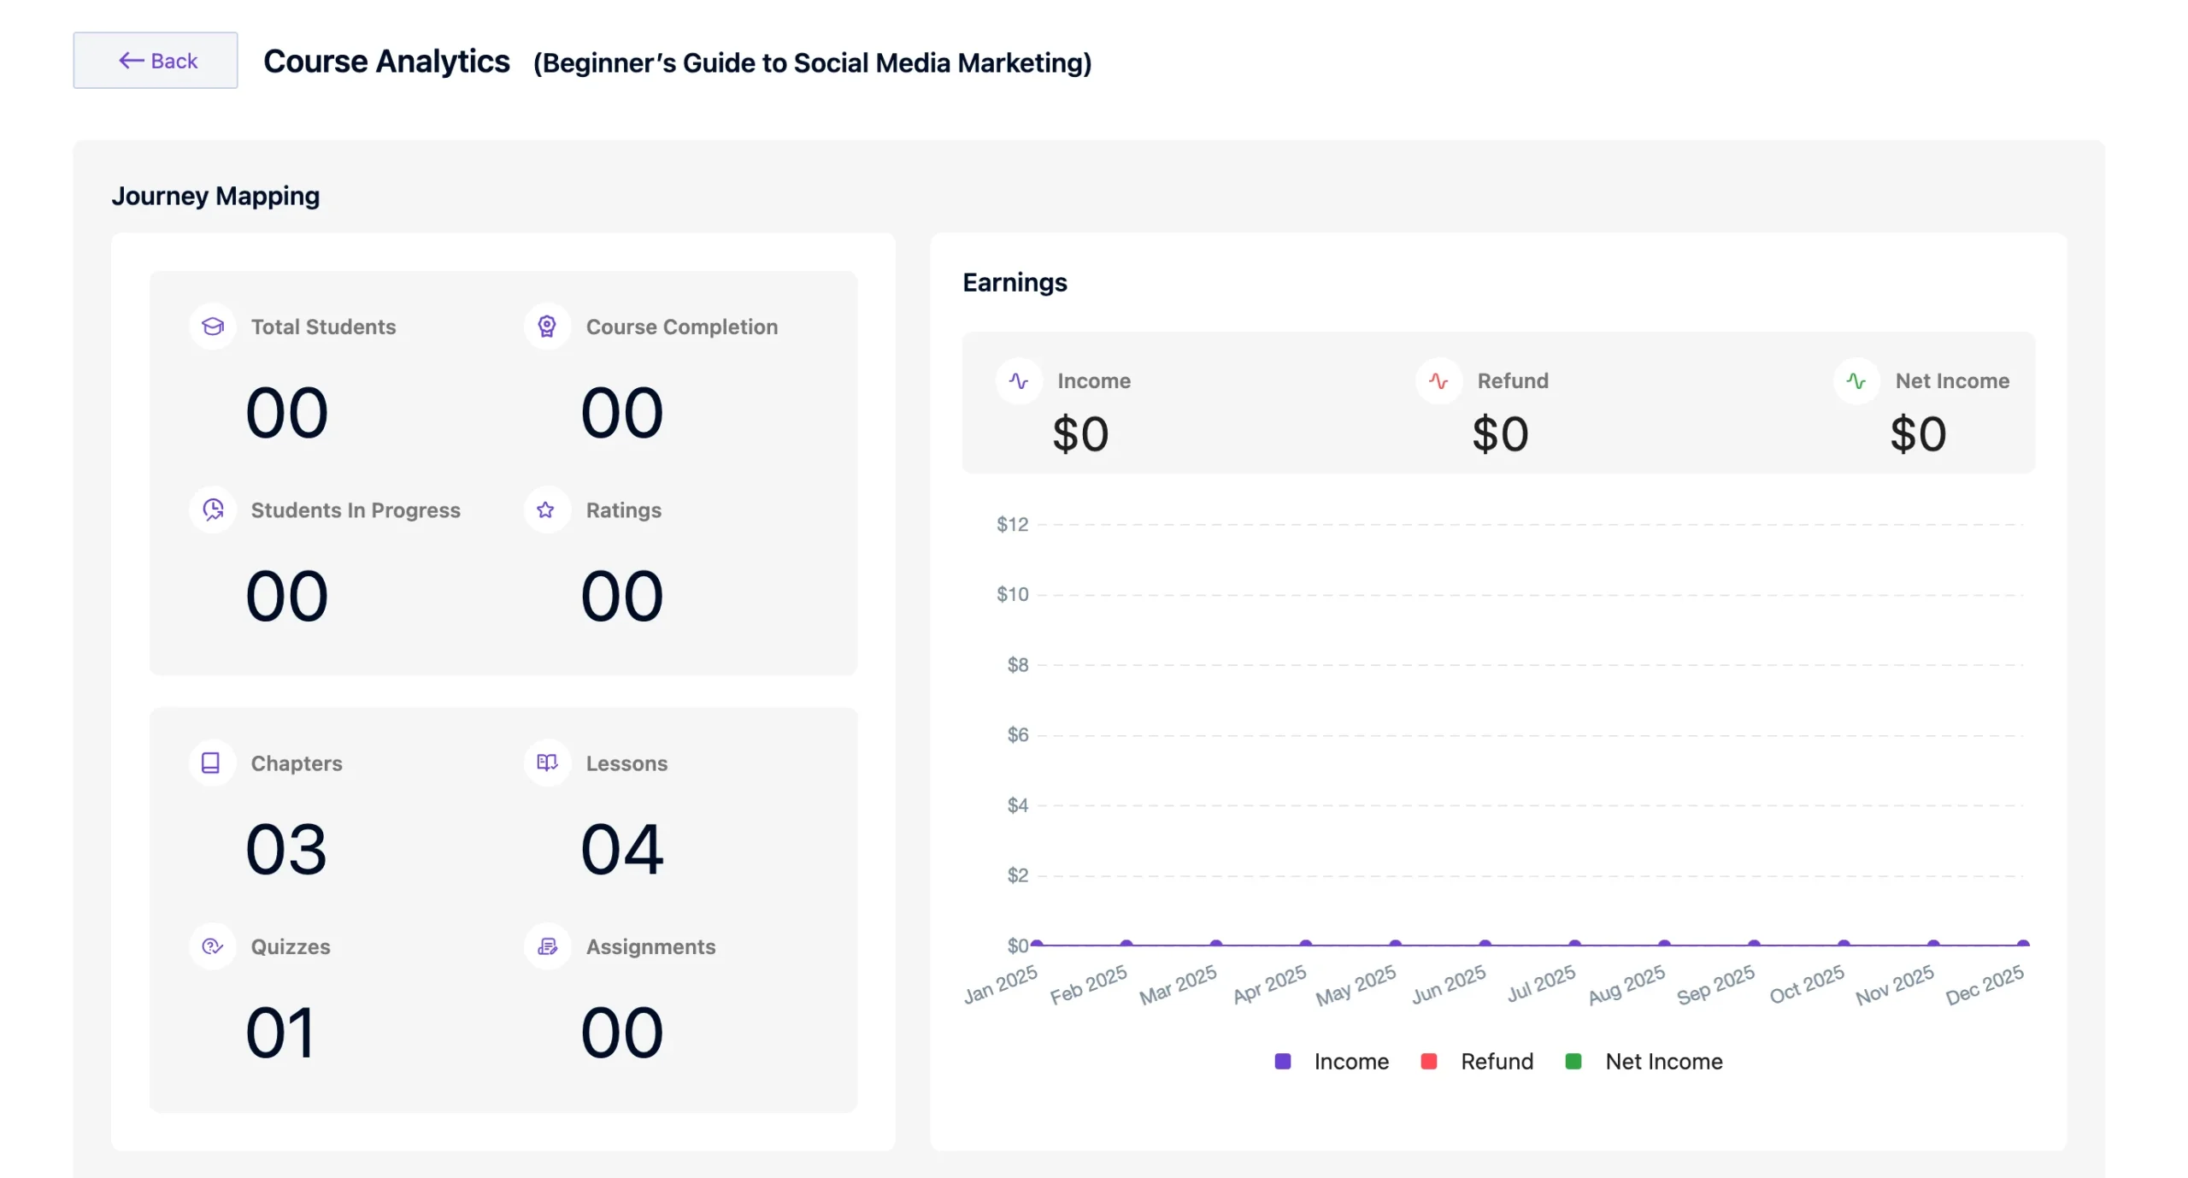This screenshot has height=1178, width=2188.
Task: Select the red pulse icon next to Refund
Action: pos(1439,381)
